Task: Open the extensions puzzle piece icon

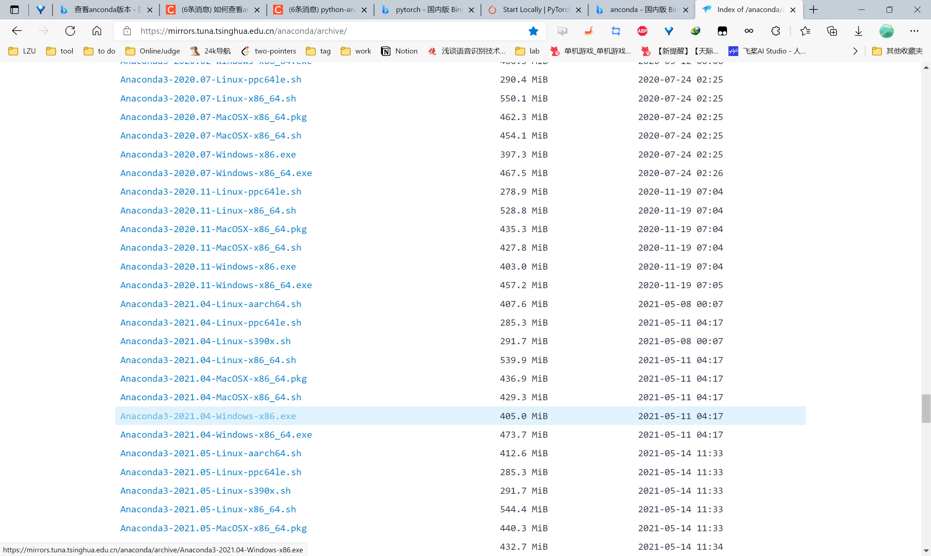Action: [x=775, y=31]
